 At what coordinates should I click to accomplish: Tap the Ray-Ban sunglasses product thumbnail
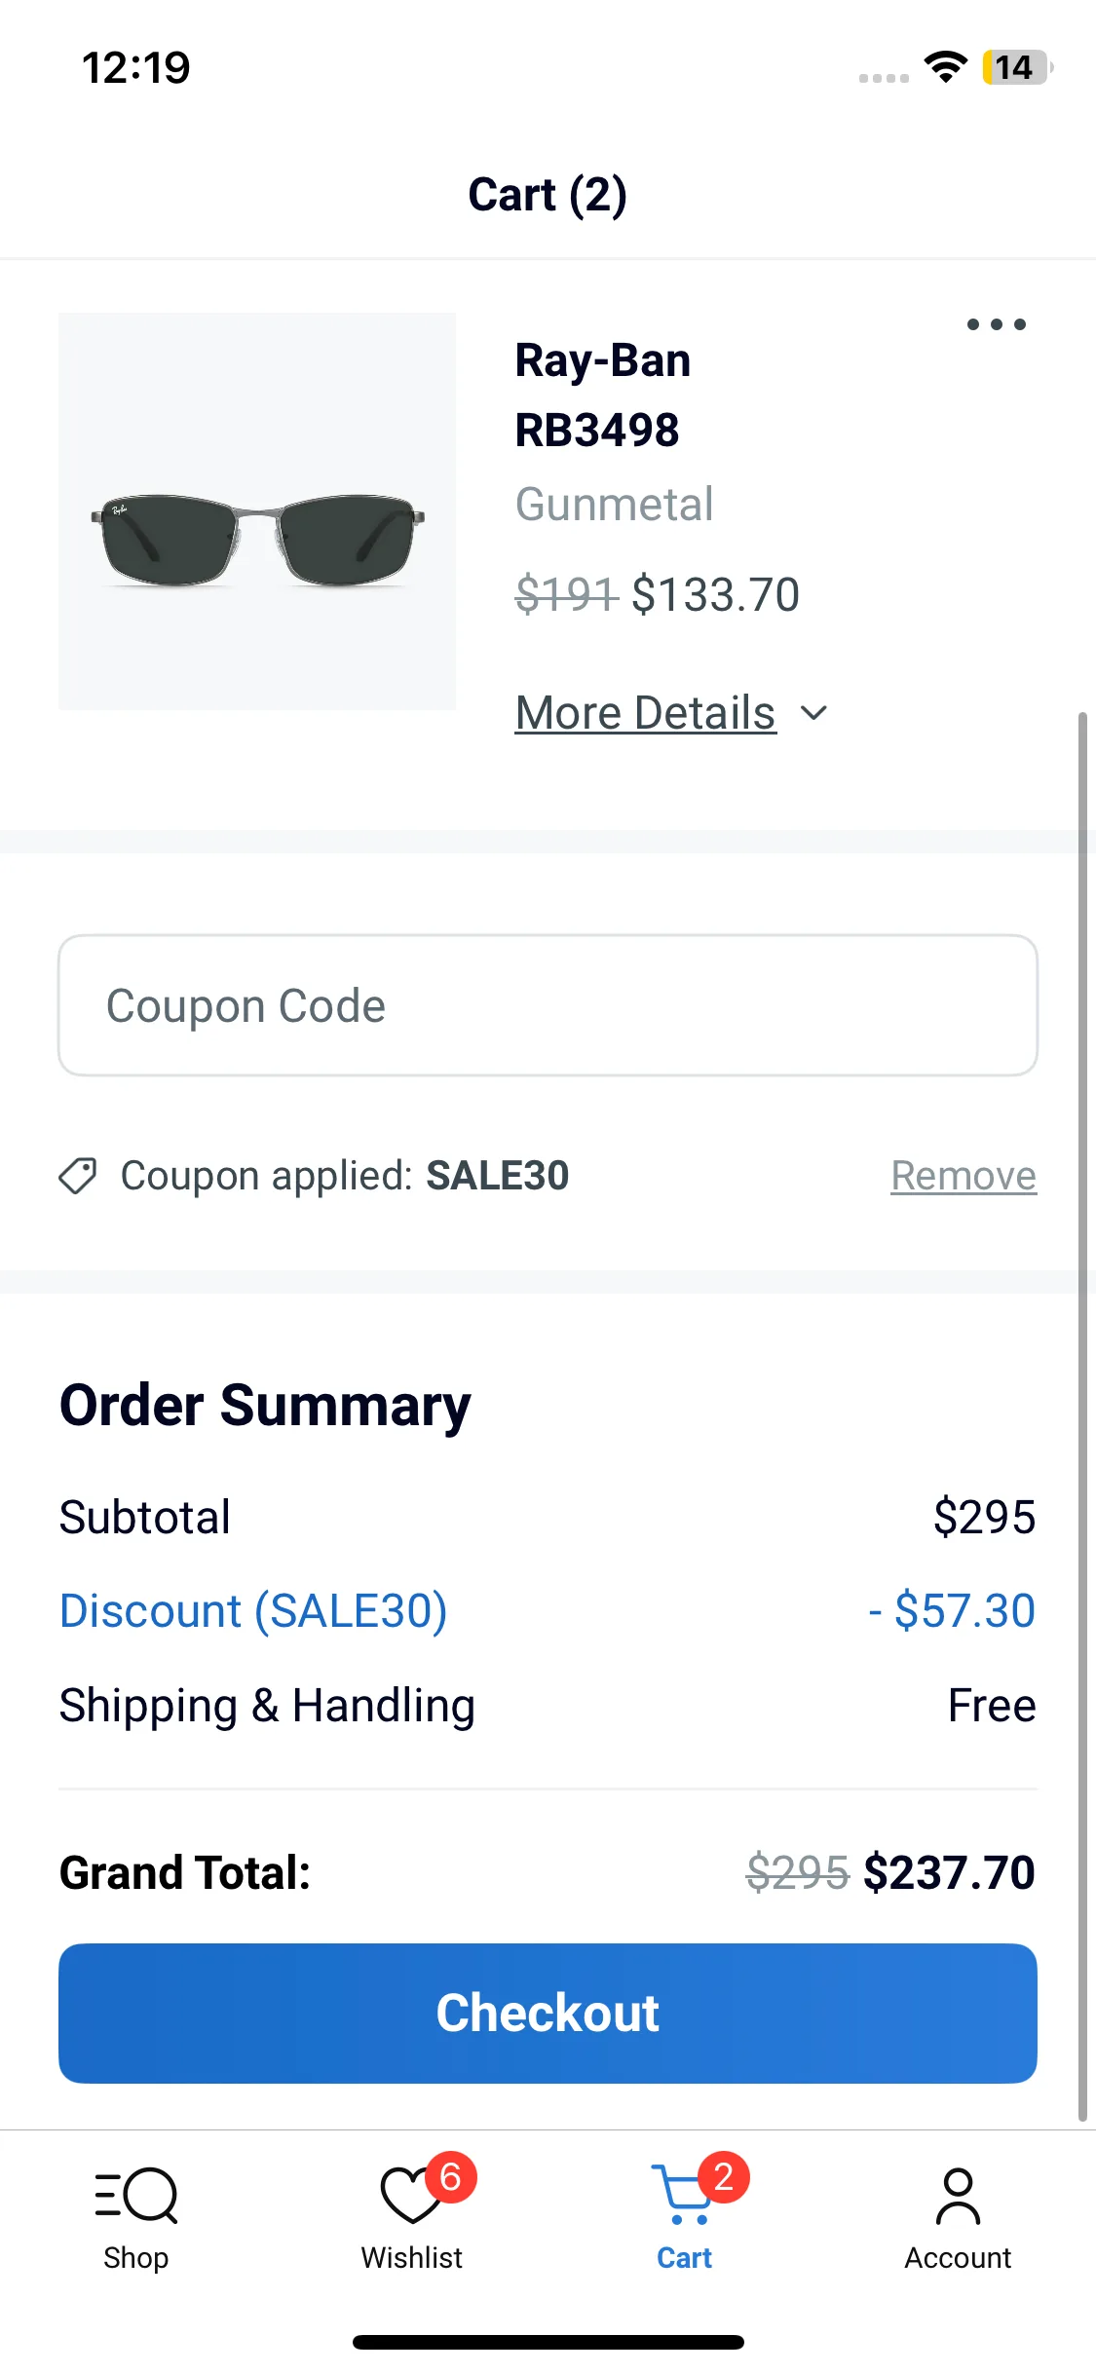tap(257, 511)
